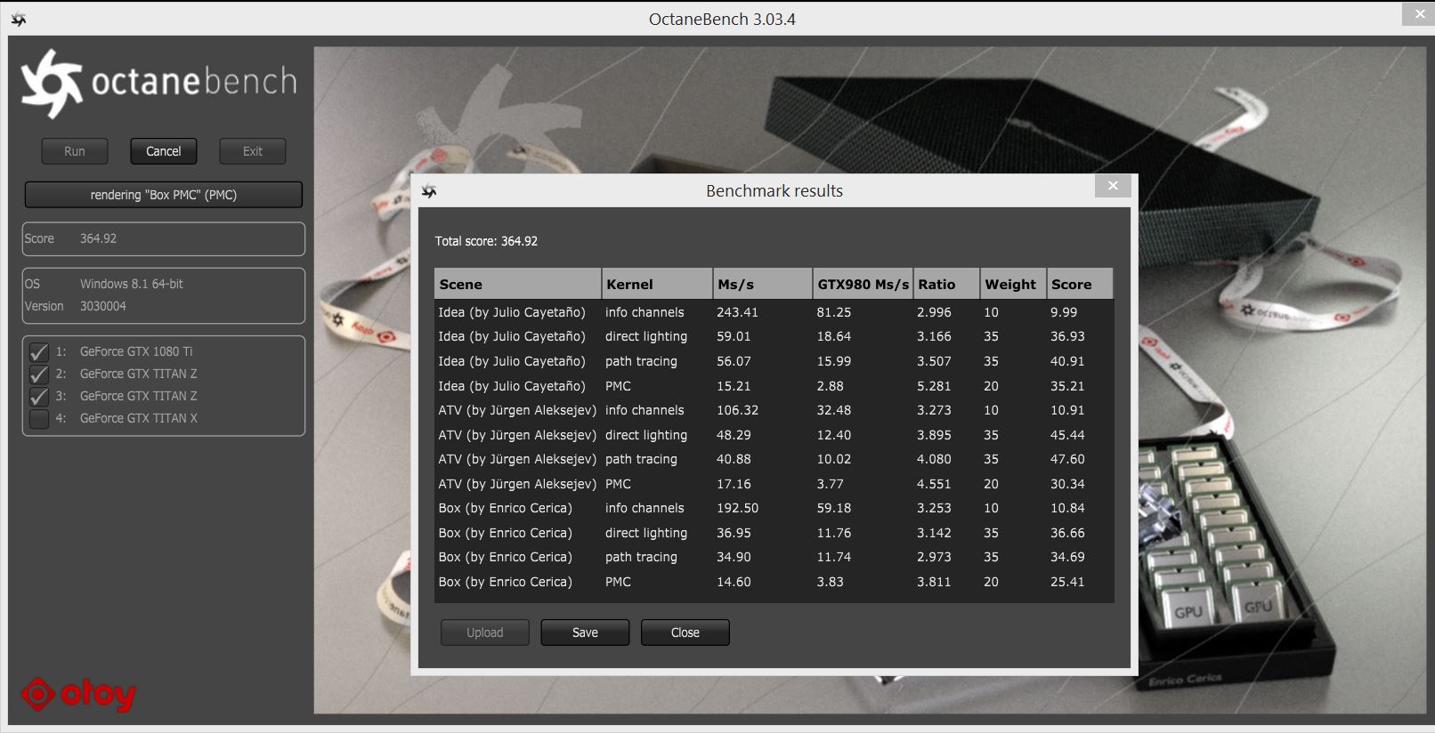The image size is (1435, 733).
Task: Click the Ms/s value 36.95
Action: (x=734, y=533)
